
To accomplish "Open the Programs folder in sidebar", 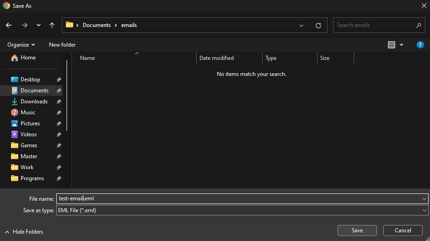I will 32,178.
